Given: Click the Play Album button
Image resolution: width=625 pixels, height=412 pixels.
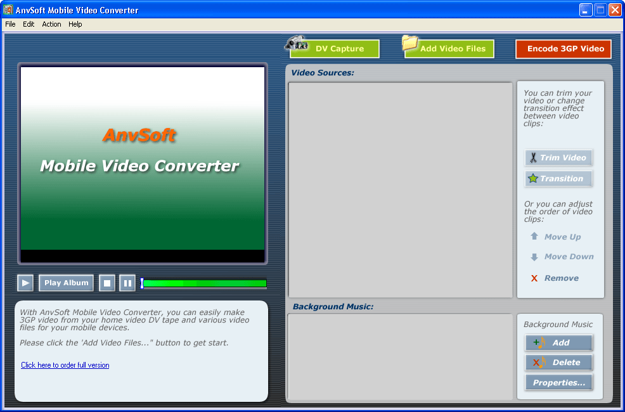Looking at the screenshot, I should click(x=66, y=283).
